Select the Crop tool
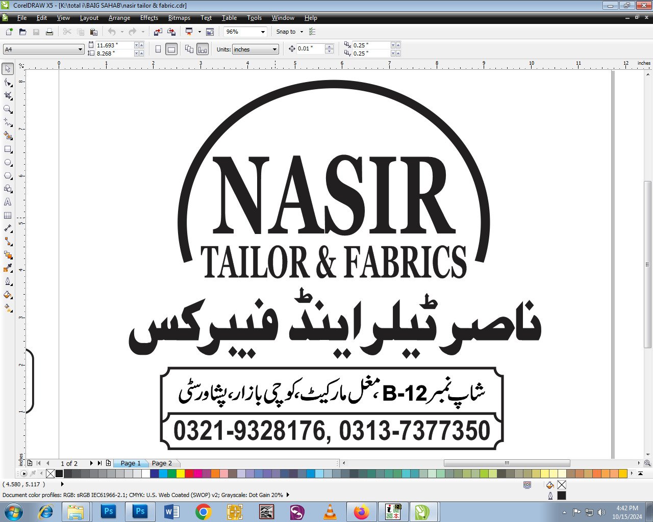 pyautogui.click(x=8, y=95)
